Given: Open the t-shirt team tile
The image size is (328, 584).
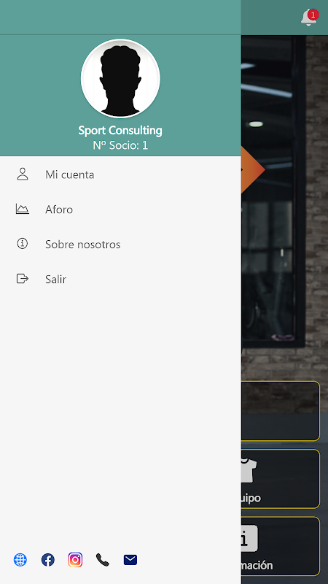Looking at the screenshot, I should coord(281,479).
